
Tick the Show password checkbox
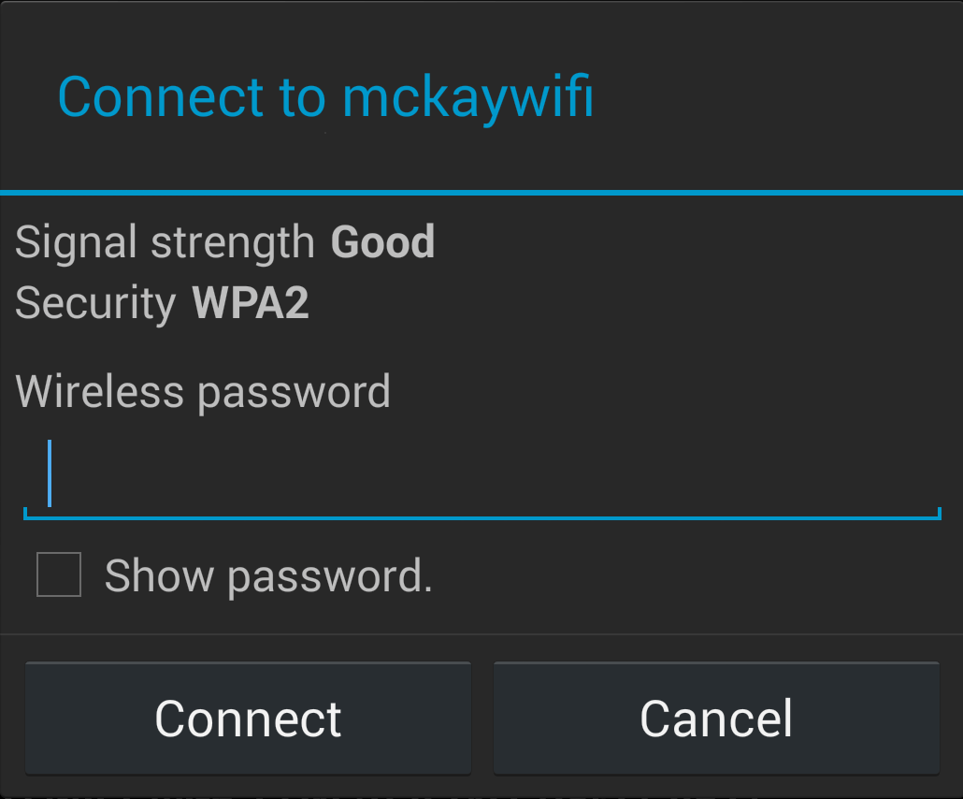[59, 574]
